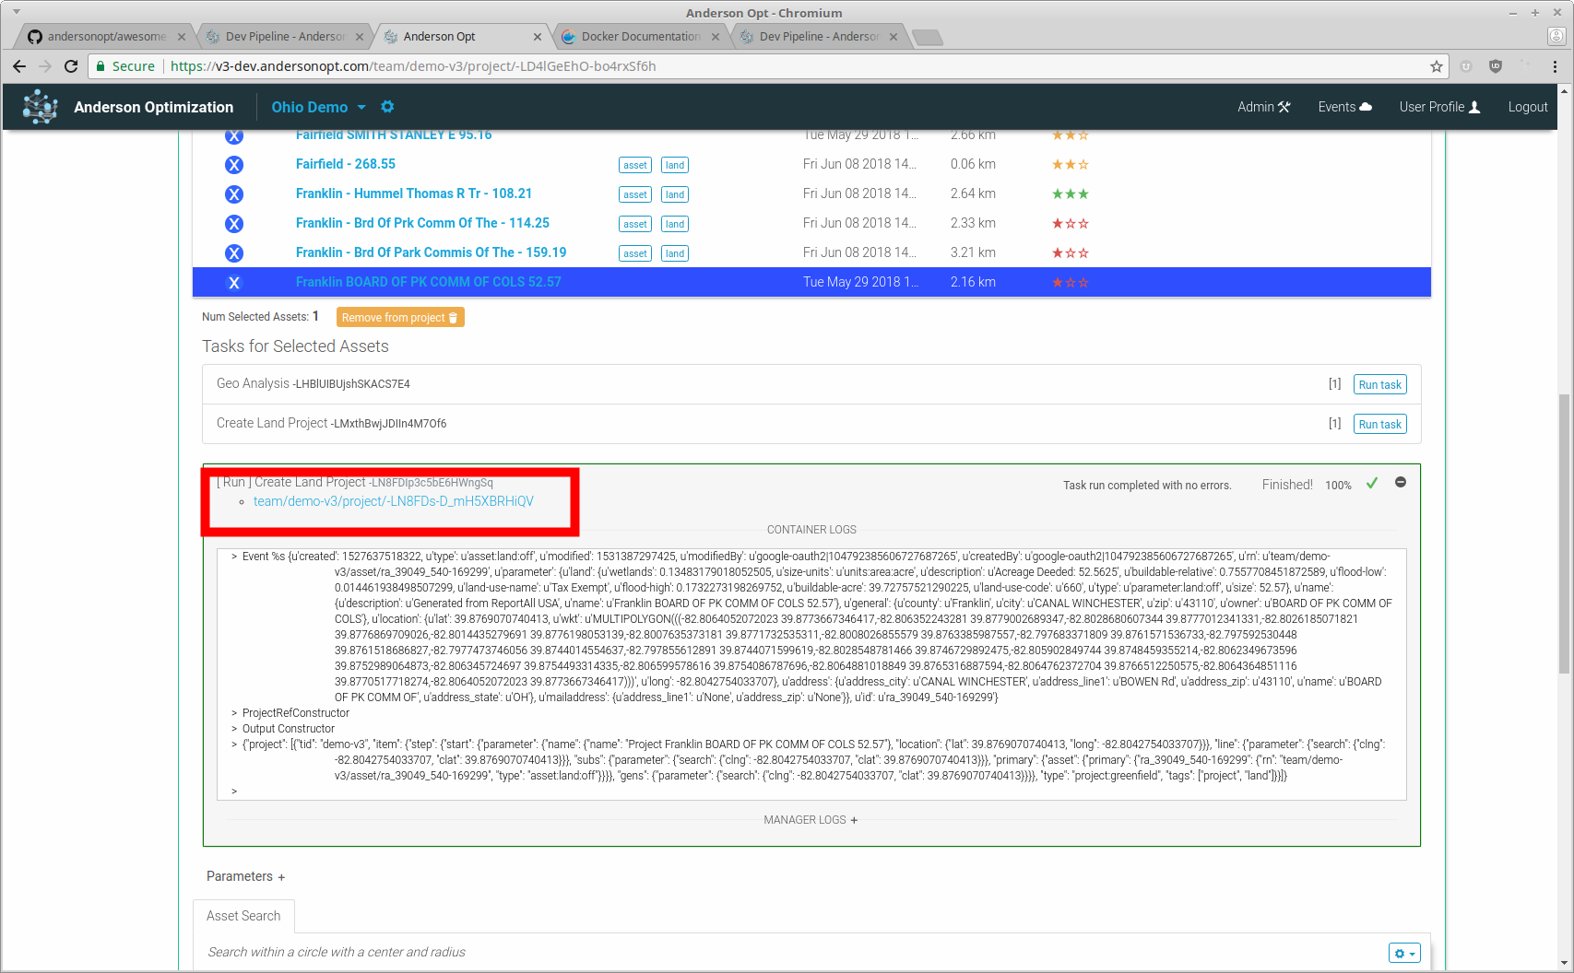Click the Anderson Optimization logo icon
Viewport: 1574px width, 973px height.
pyautogui.click(x=40, y=107)
